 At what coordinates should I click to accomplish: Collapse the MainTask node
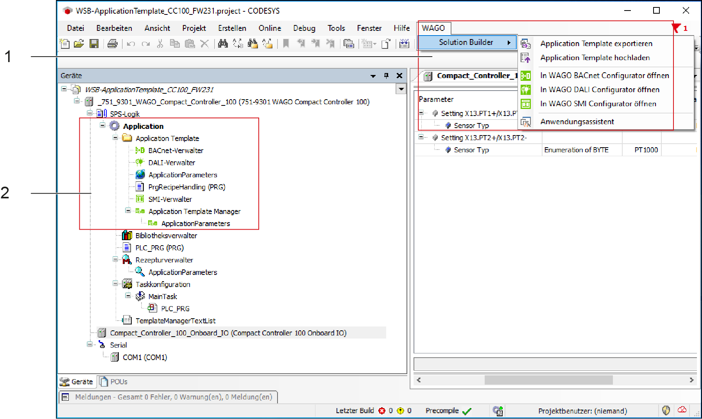[128, 296]
